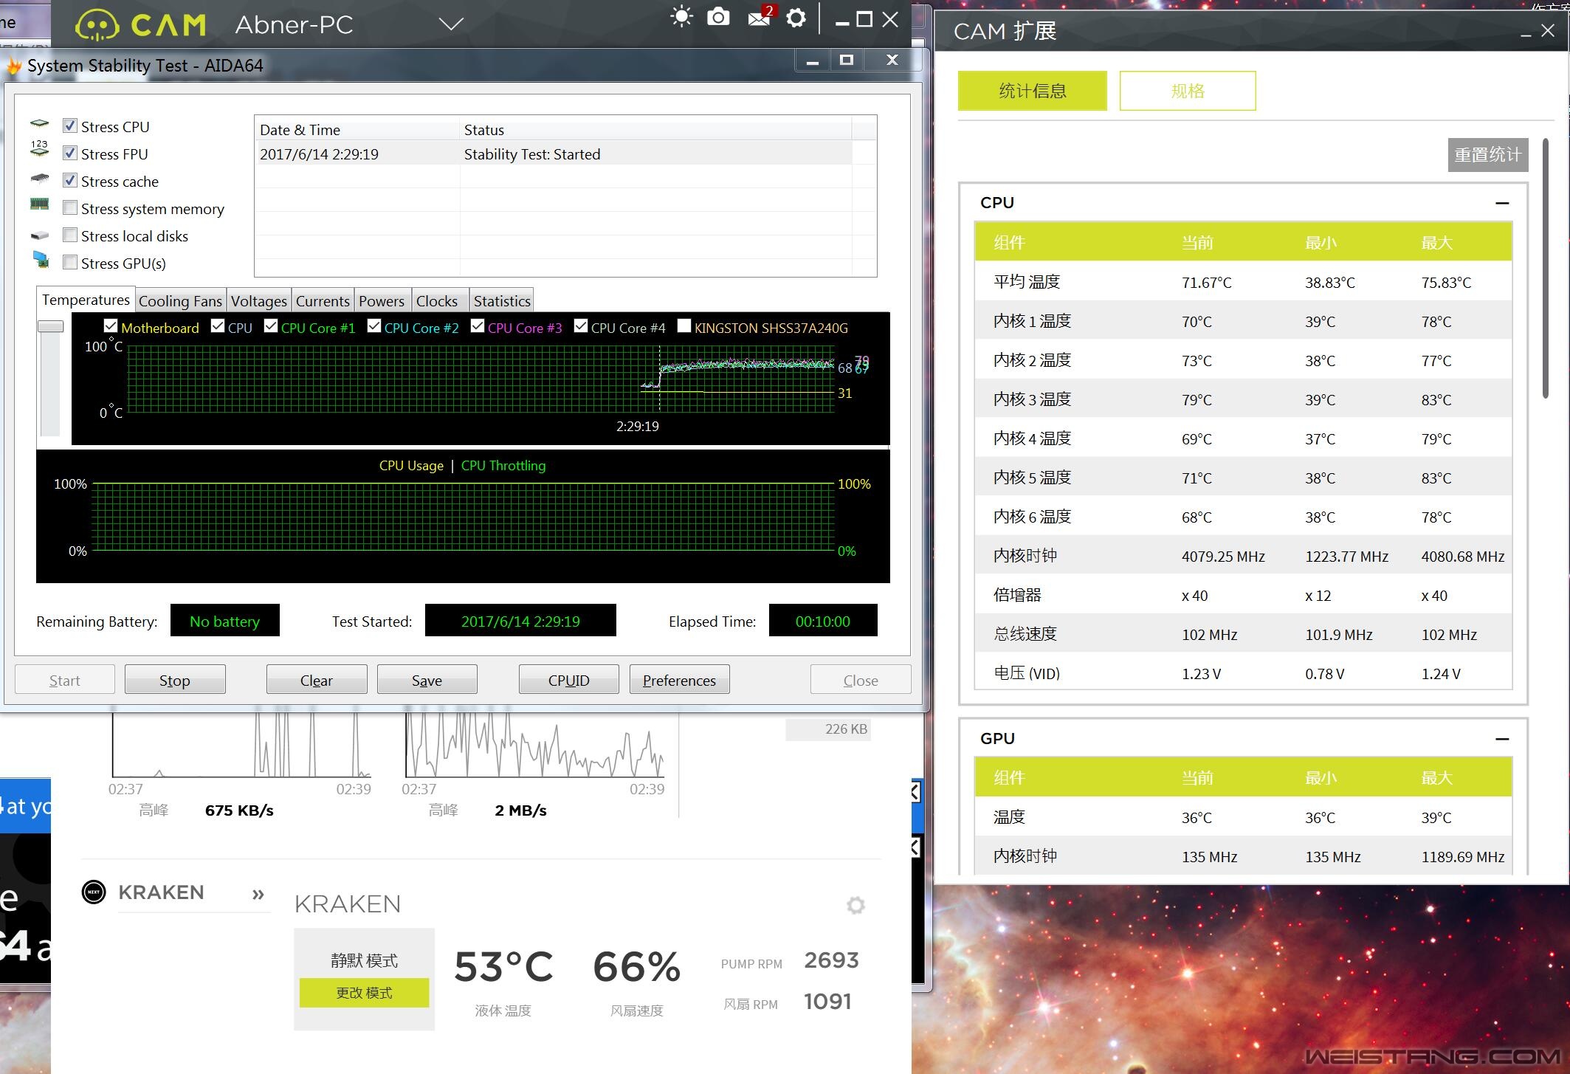Click the Stop button in AIDA64
Screen dimensions: 1570x1074
click(173, 679)
